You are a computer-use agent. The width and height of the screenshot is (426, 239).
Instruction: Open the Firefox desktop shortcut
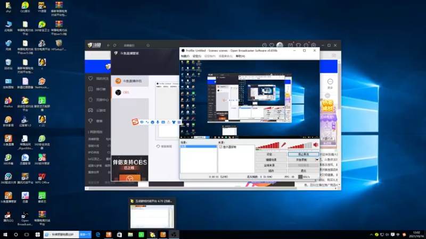(8, 103)
